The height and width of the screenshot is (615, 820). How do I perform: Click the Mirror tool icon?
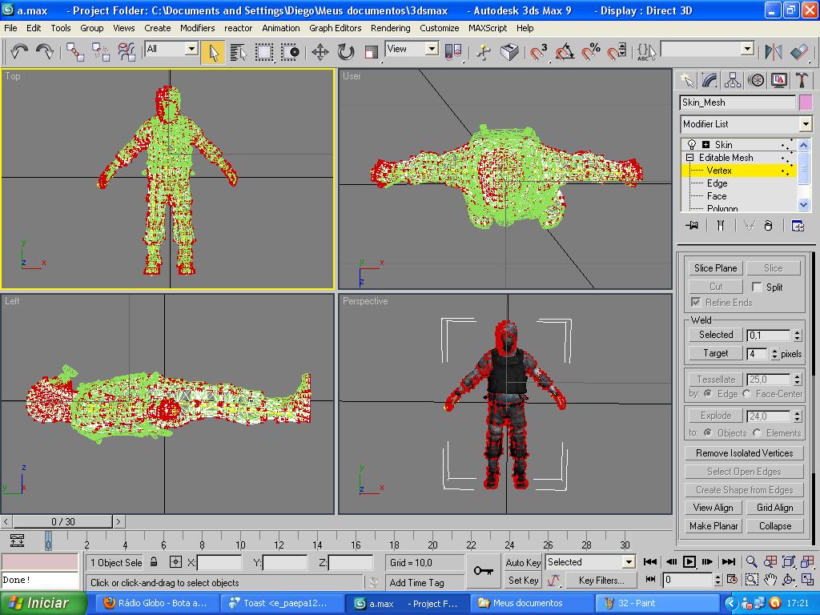pyautogui.click(x=774, y=52)
